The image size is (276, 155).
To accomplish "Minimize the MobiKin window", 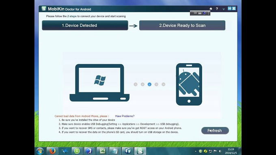I will [x=230, y=9].
